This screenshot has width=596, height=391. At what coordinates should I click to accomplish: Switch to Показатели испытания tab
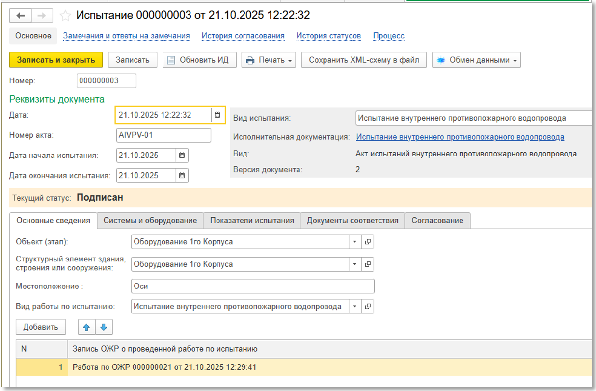pyautogui.click(x=252, y=221)
